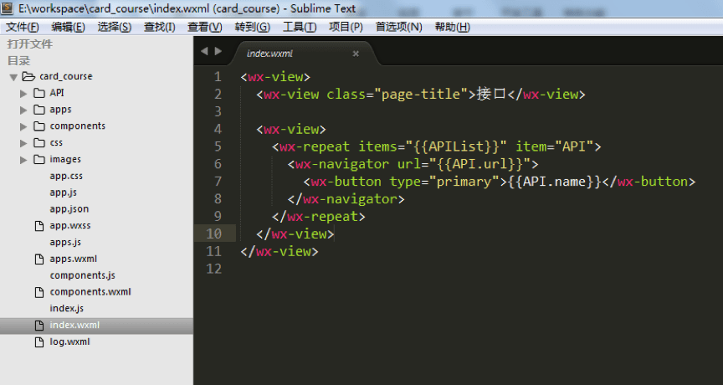This screenshot has width=723, height=385.
Task: Expand the apps folder arrow
Action: [23, 110]
